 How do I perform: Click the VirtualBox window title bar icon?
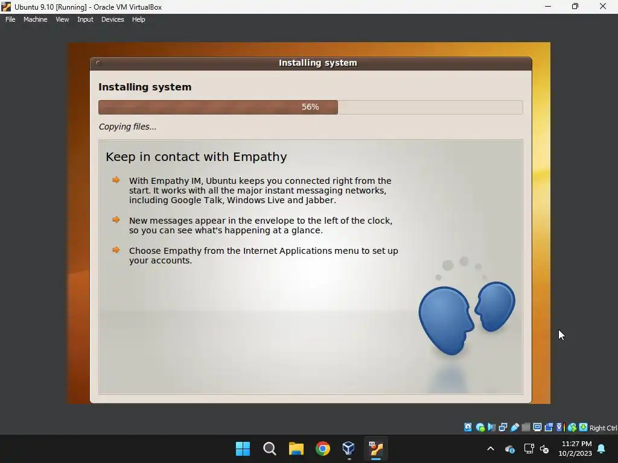point(6,7)
